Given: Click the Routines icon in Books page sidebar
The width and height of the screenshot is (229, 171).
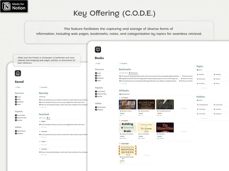Looking at the screenshot, I should [96, 96].
